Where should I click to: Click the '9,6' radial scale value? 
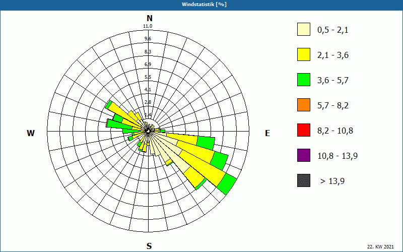148,39
